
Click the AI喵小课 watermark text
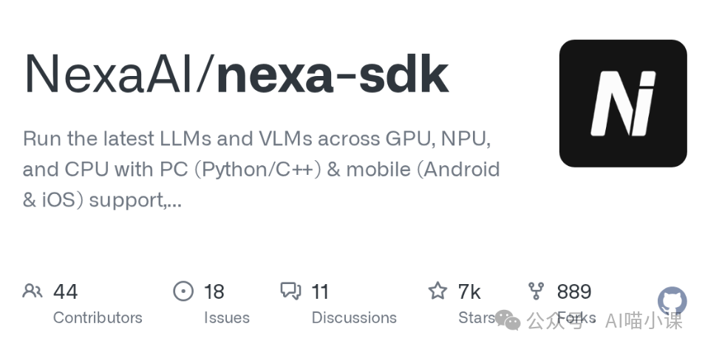tap(643, 320)
